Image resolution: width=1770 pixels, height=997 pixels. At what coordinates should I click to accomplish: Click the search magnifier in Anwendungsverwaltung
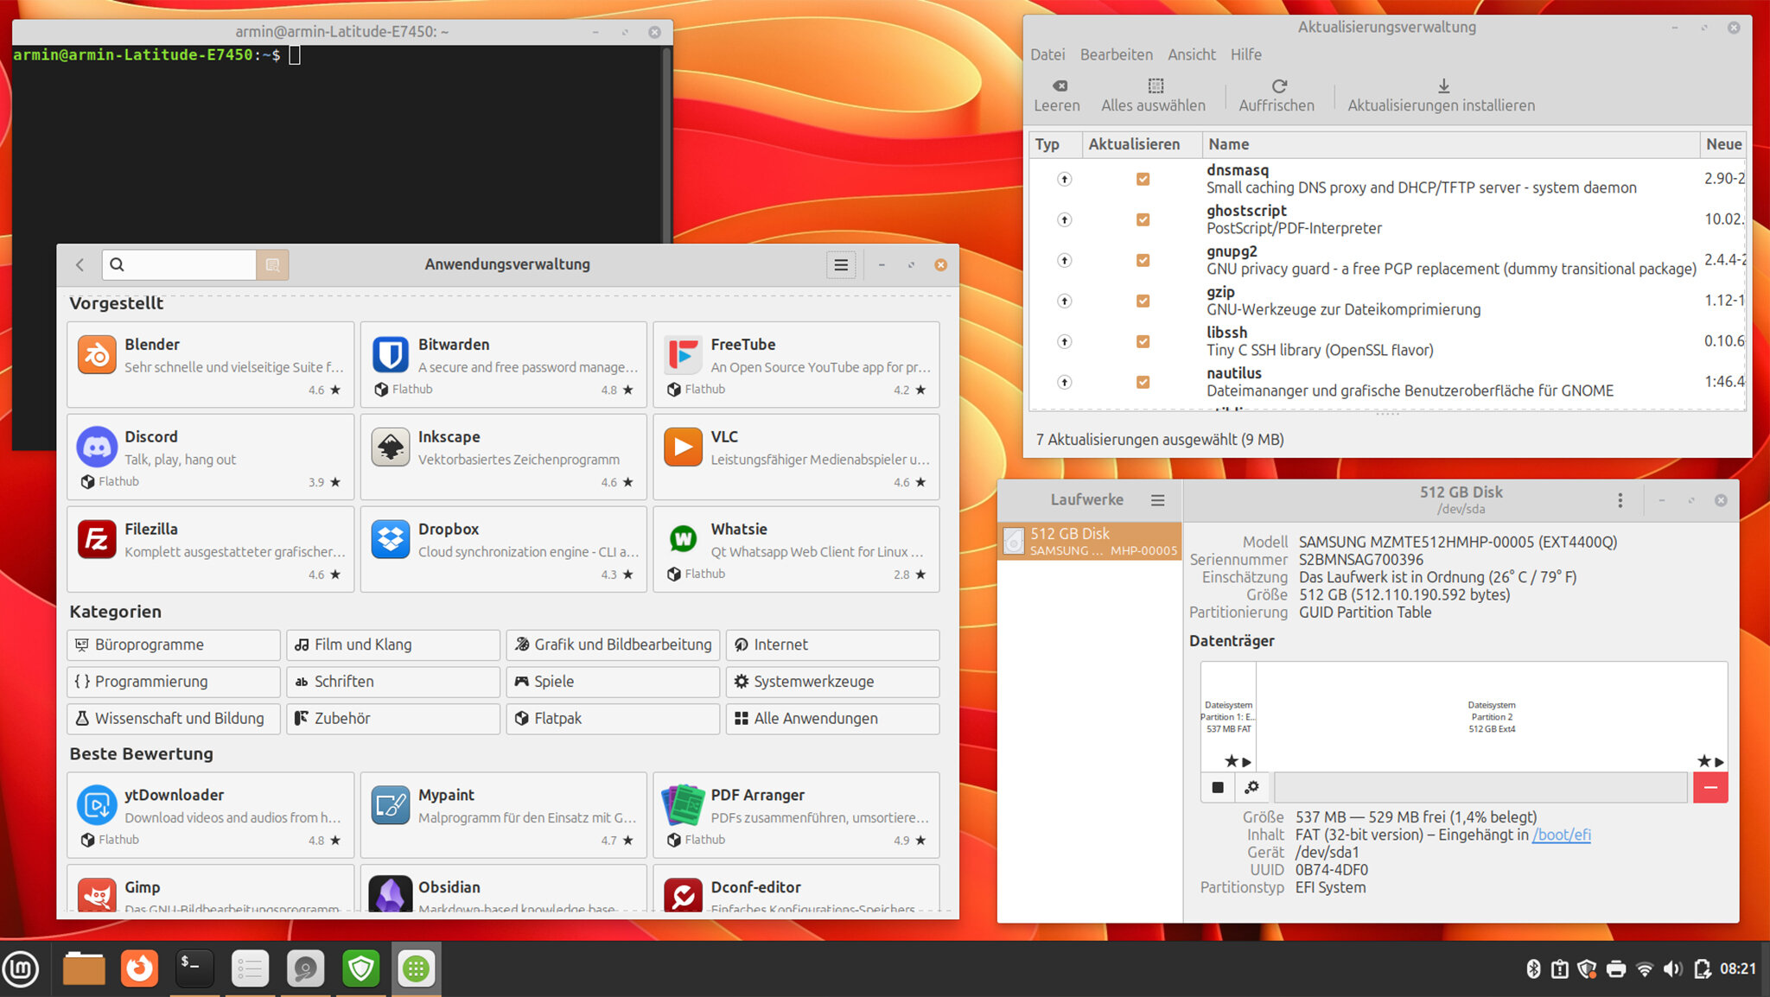point(118,264)
